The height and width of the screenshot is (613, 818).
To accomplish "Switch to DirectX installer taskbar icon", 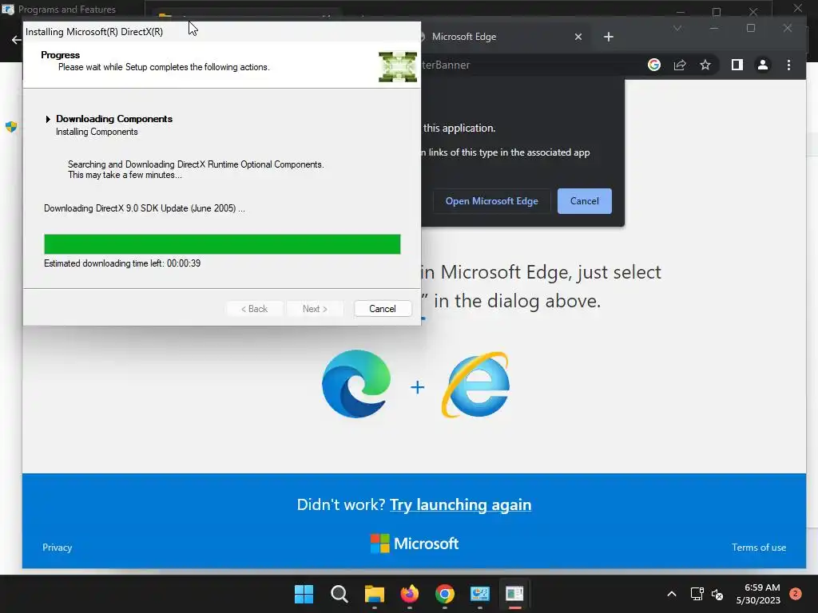I will click(x=514, y=594).
